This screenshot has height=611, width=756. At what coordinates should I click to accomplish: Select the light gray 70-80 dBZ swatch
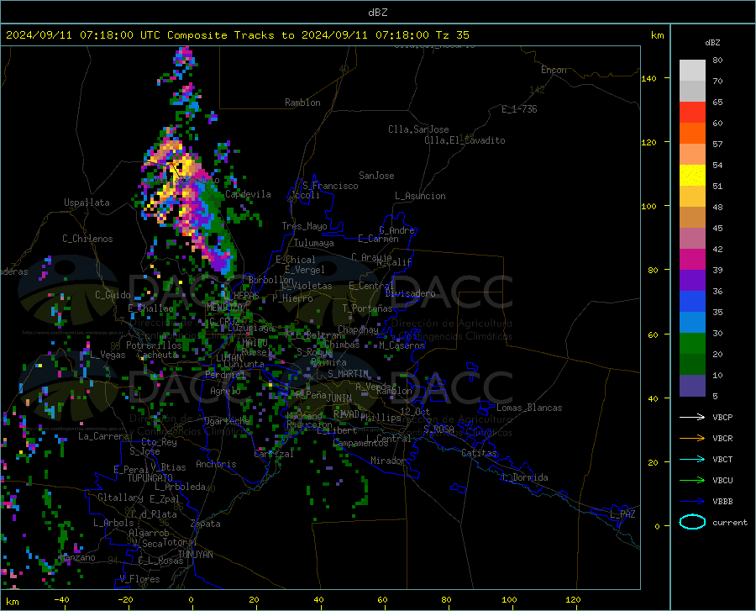(x=692, y=71)
